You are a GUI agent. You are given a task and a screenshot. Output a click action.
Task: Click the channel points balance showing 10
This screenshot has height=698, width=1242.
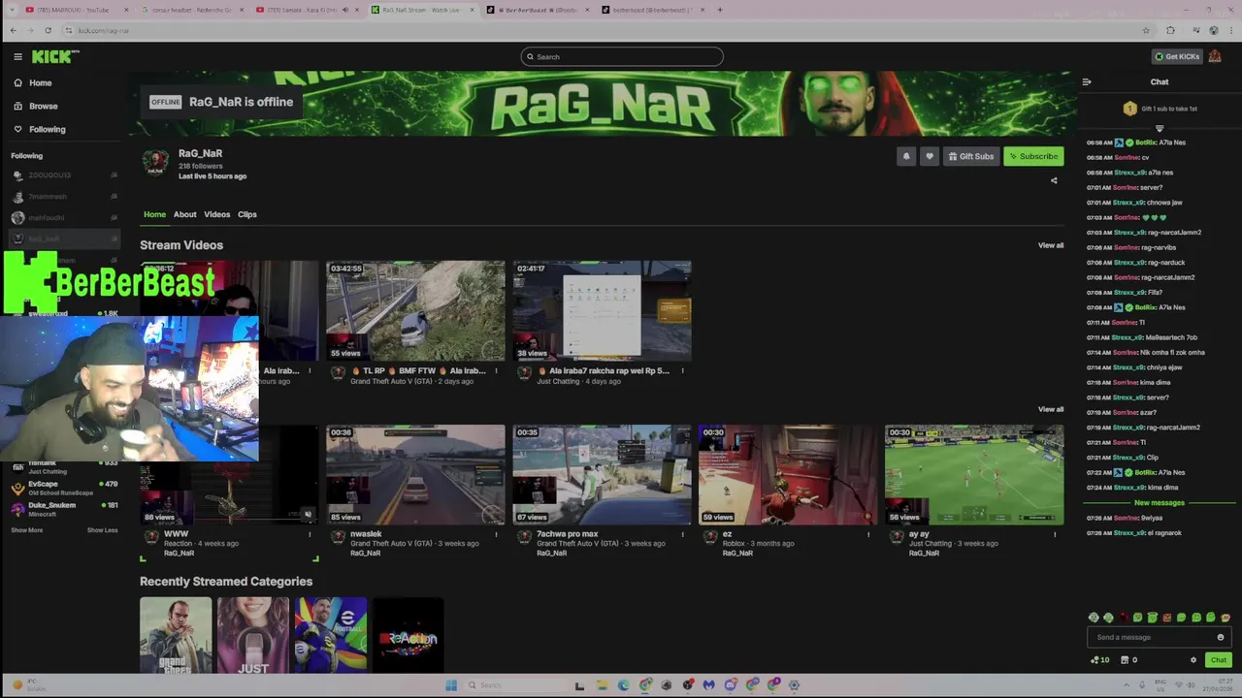(x=1100, y=660)
